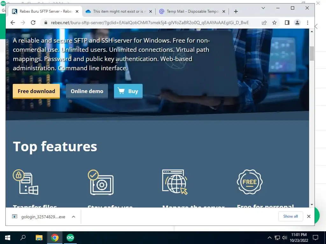Switch to the 'This item might not exist' tab

(119, 11)
